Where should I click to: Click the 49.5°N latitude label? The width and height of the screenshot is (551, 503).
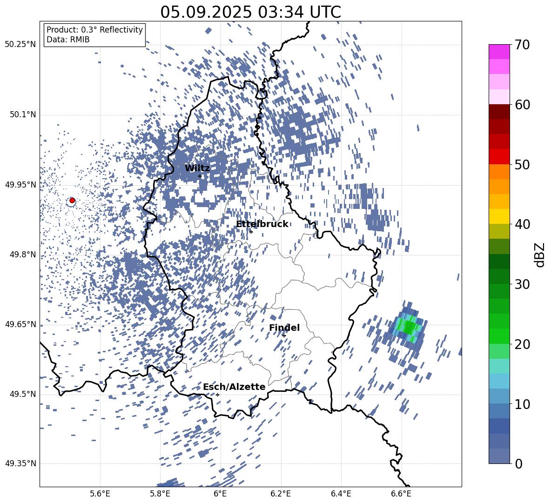[x=23, y=394]
